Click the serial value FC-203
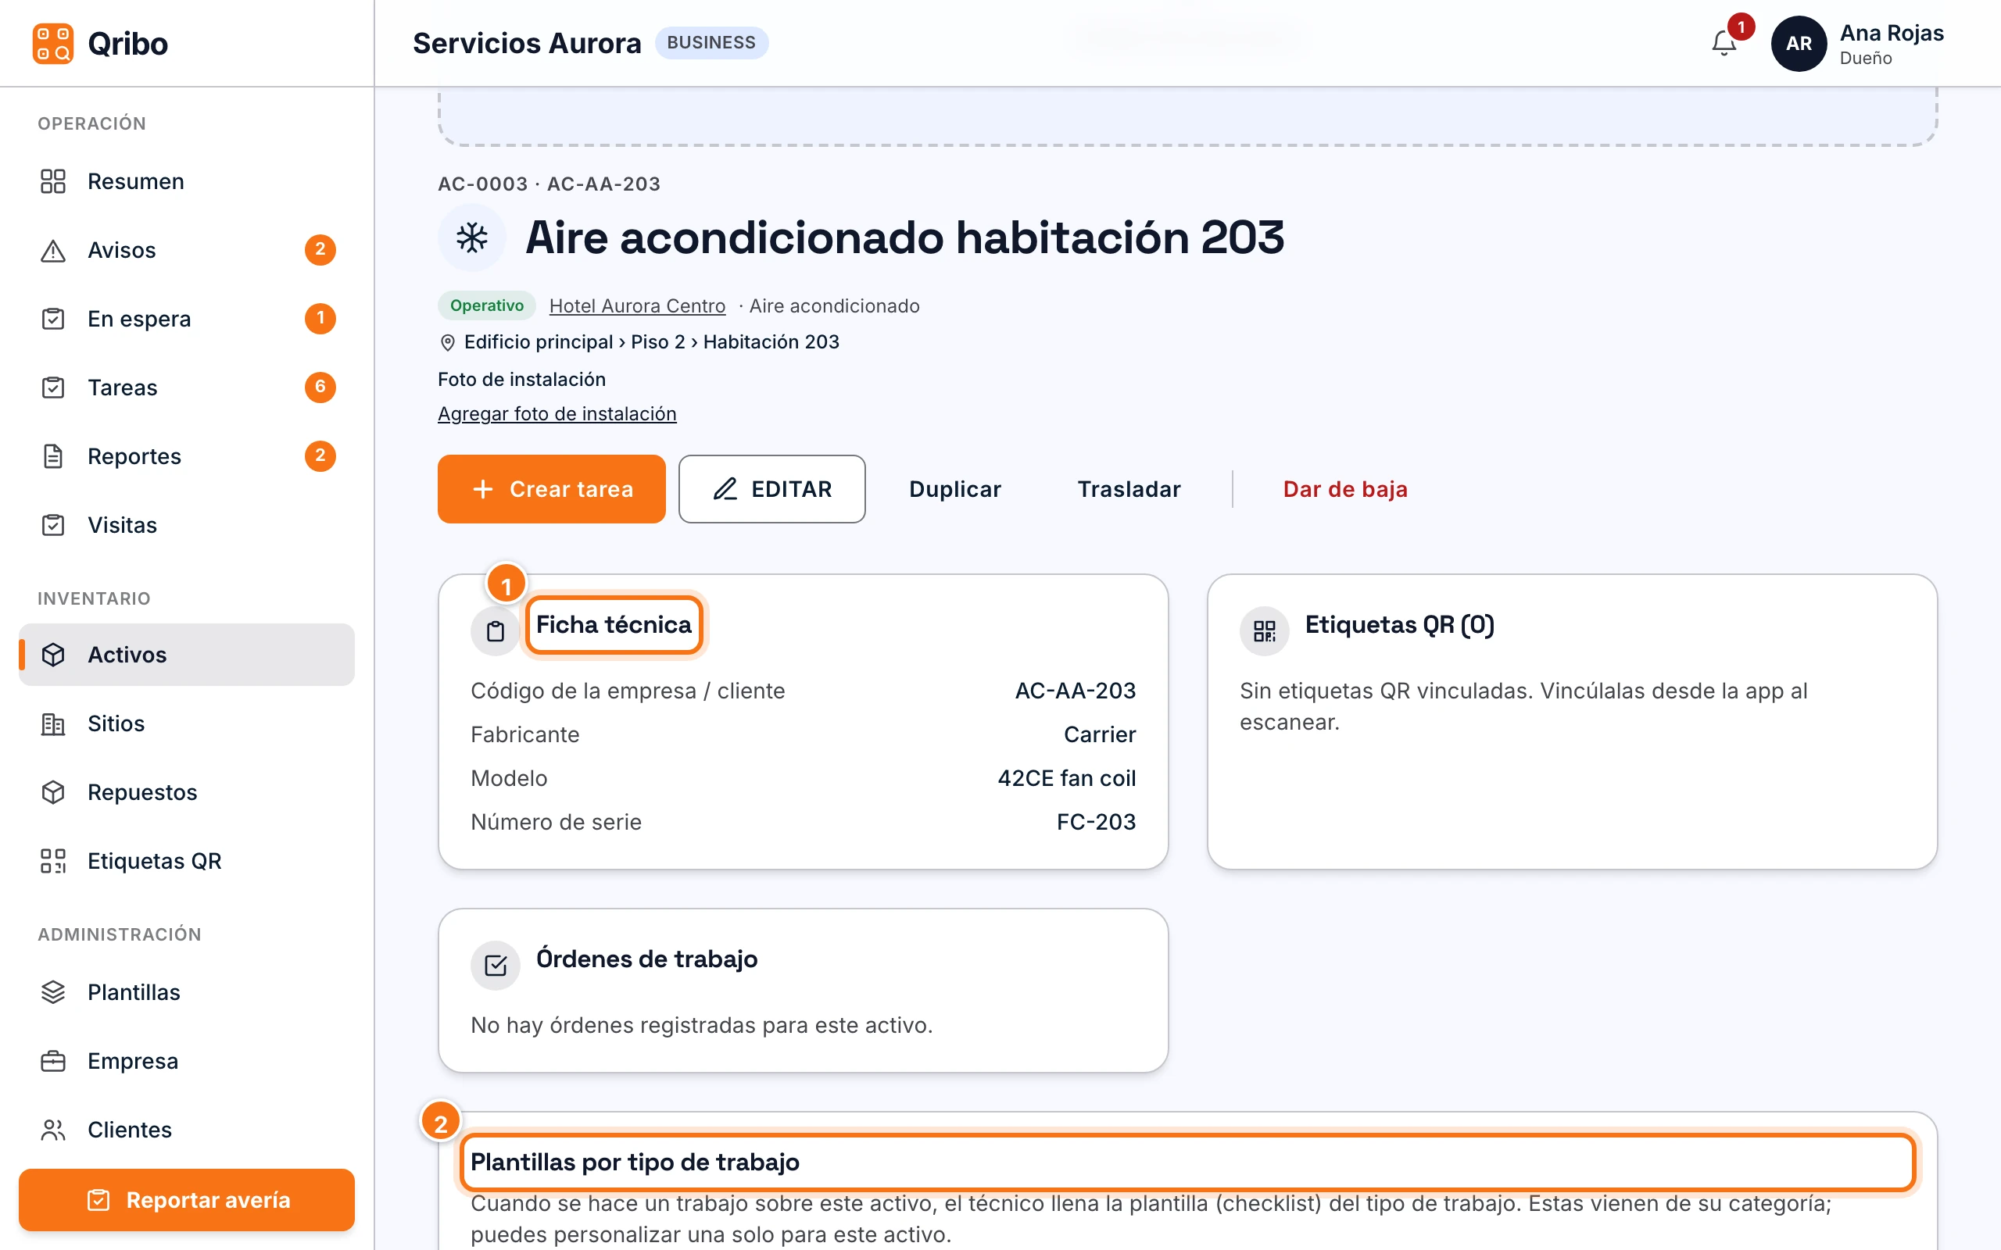Image resolution: width=2001 pixels, height=1250 pixels. pyautogui.click(x=1096, y=822)
